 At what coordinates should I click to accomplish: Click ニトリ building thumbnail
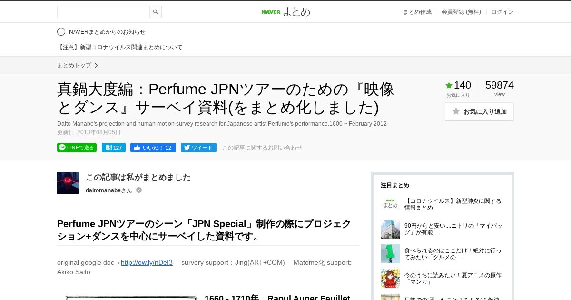pyautogui.click(x=390, y=229)
